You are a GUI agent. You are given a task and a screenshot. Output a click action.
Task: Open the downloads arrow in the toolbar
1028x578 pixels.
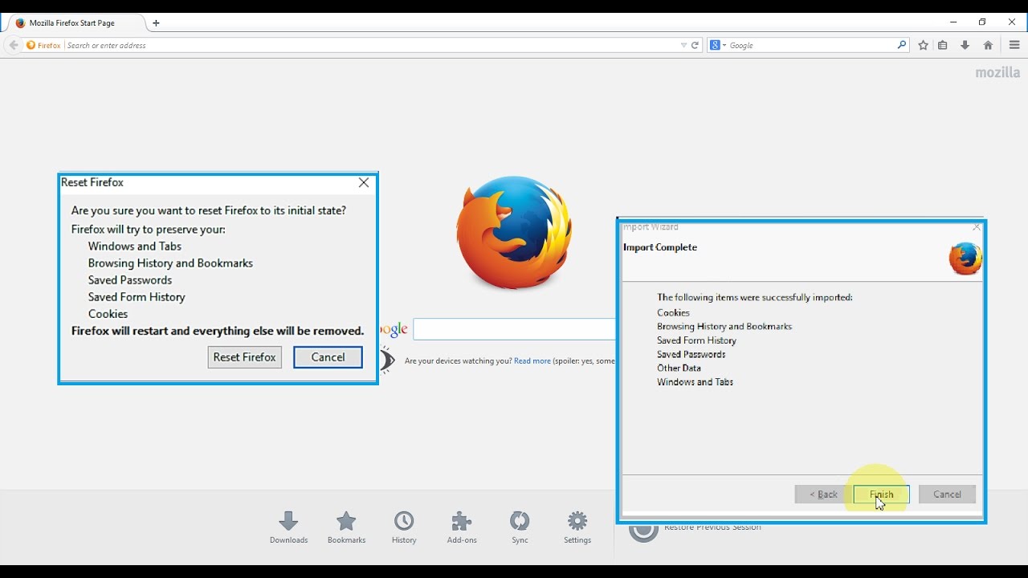pos(965,45)
